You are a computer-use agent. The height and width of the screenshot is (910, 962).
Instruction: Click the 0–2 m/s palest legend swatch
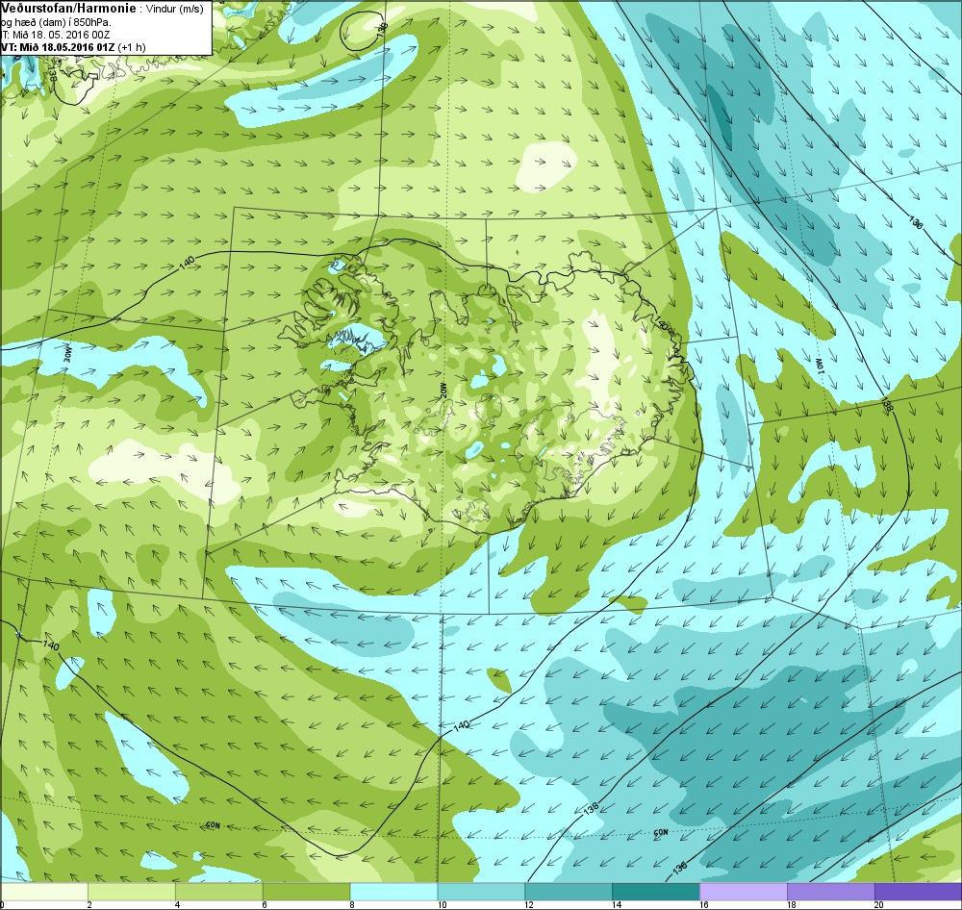tap(44, 891)
